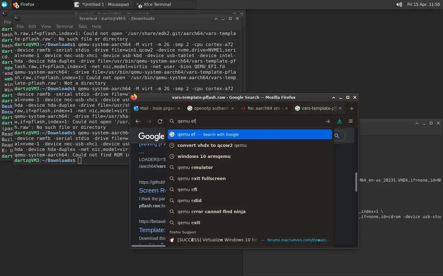The image size is (443, 276).
Task: Switch to Xfce Terminal taskbar entry
Action: click(x=166, y=5)
